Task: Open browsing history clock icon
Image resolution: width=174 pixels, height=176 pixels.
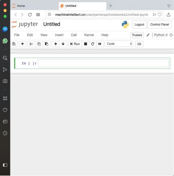Action: click(x=5, y=133)
